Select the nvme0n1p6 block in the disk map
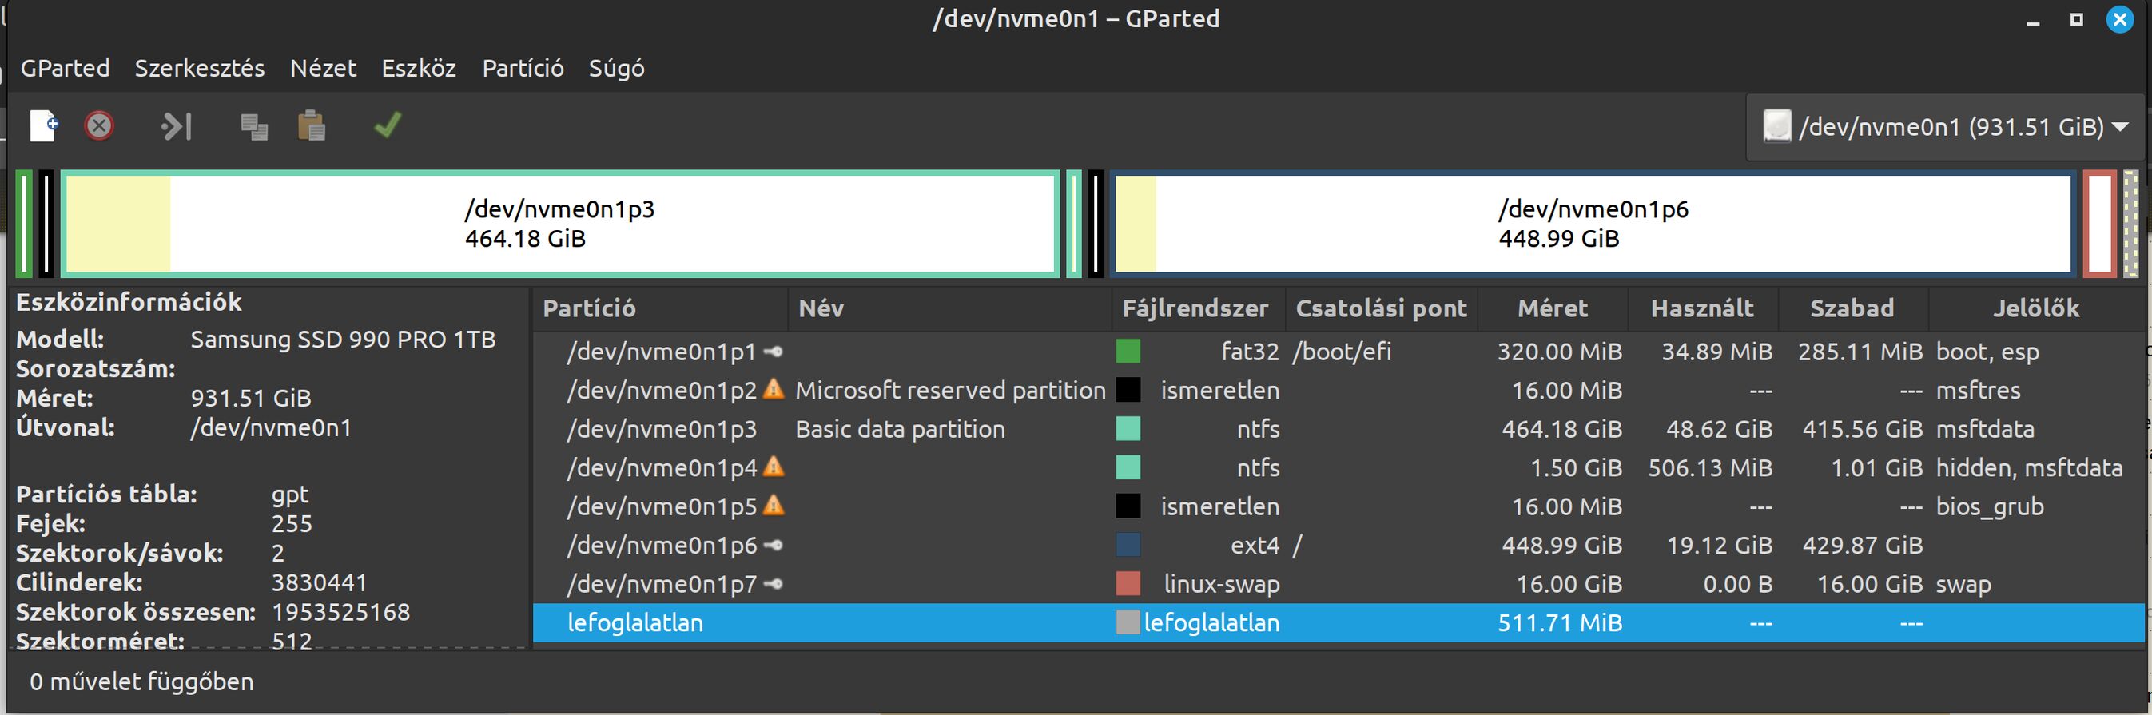This screenshot has width=2152, height=715. 1593,224
